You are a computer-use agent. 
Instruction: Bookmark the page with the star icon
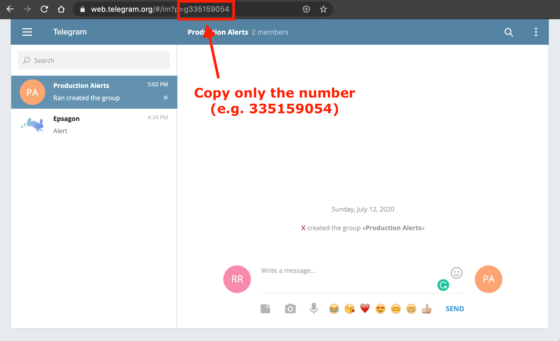coord(323,9)
